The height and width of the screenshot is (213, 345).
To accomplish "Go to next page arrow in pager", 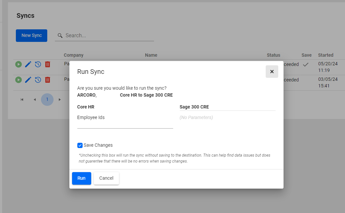I will pos(59,100).
